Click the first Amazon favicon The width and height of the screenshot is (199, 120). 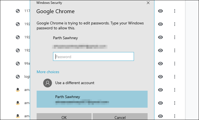click(x=18, y=90)
